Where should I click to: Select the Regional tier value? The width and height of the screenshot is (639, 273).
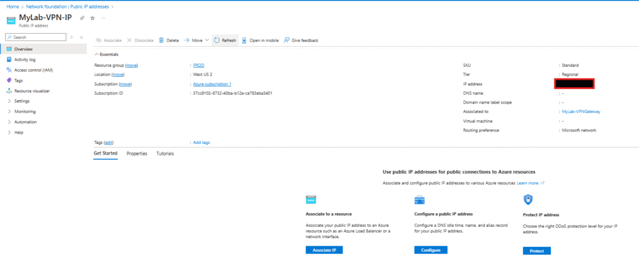pyautogui.click(x=570, y=74)
